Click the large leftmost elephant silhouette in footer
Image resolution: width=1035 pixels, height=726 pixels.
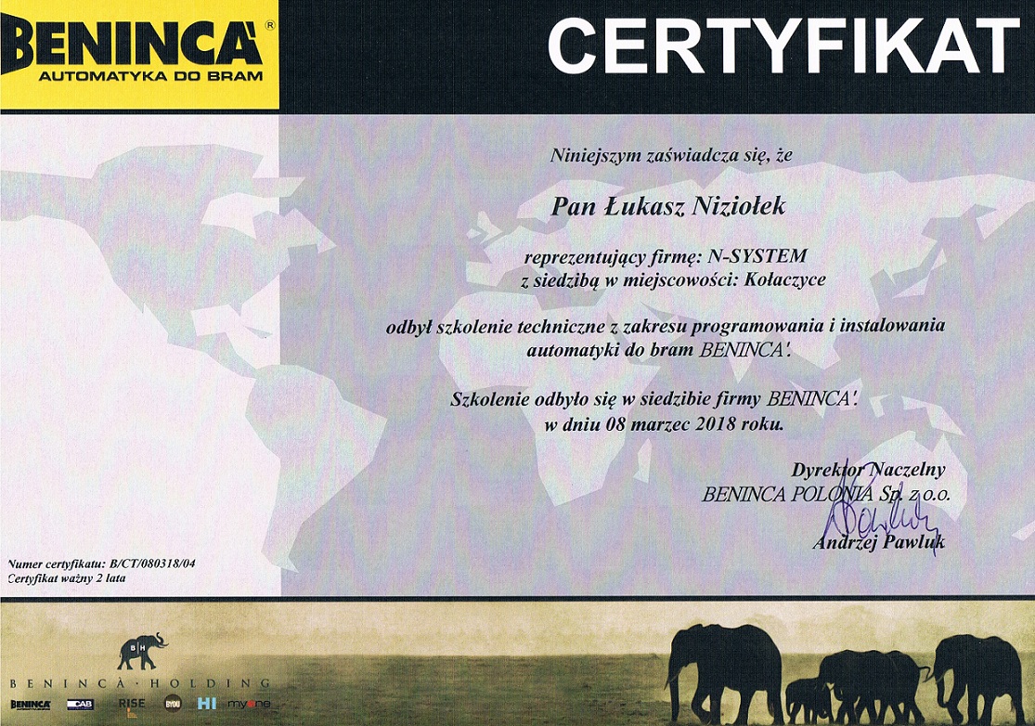(725, 664)
